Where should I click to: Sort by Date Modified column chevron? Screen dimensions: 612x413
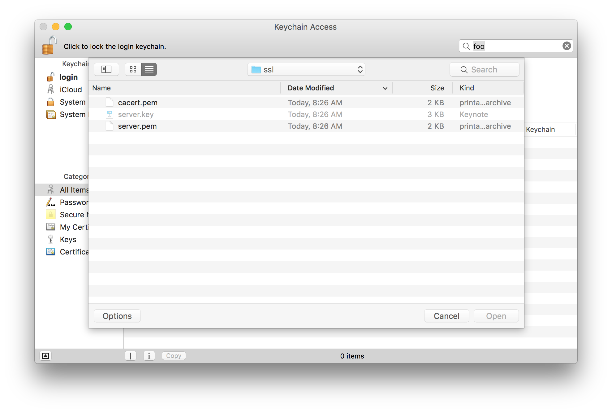[x=385, y=88]
